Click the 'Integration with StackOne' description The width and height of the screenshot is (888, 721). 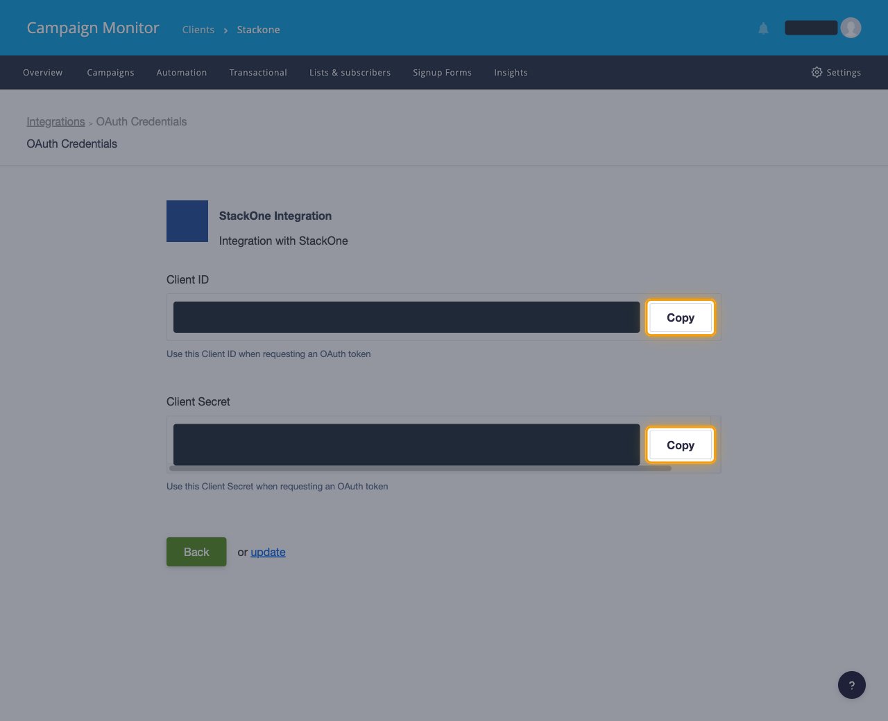tap(284, 241)
